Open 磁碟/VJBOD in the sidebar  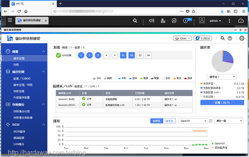(x=22, y=78)
